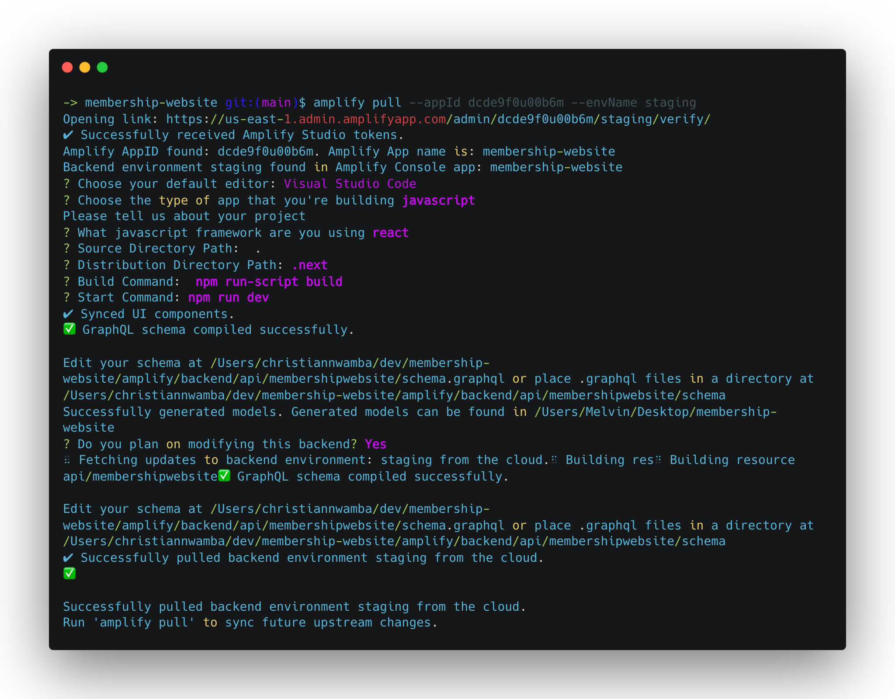This screenshot has height=699, width=895.
Task: Click the 'Yes' answer for modifying backend
Action: [x=376, y=444]
